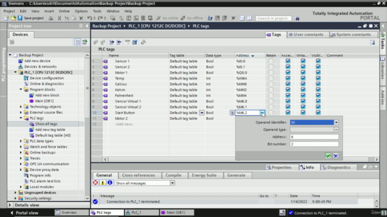Toggle Visible checkbox for Fahrenheit

(x=318, y=95)
